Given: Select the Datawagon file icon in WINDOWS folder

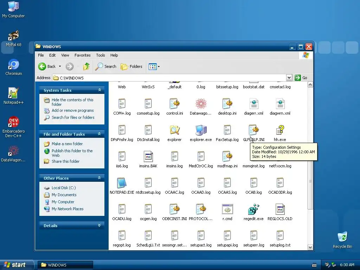Looking at the screenshot, I should [201, 104].
